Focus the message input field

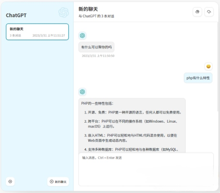point(146,169)
